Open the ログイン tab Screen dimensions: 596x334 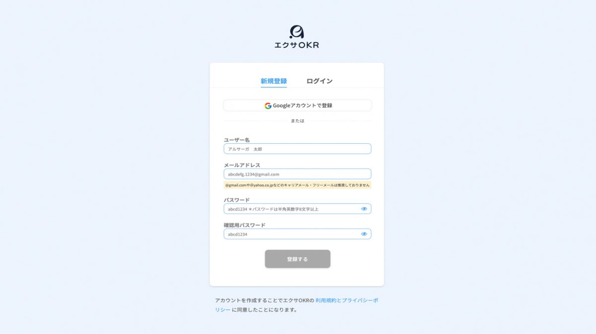click(319, 81)
